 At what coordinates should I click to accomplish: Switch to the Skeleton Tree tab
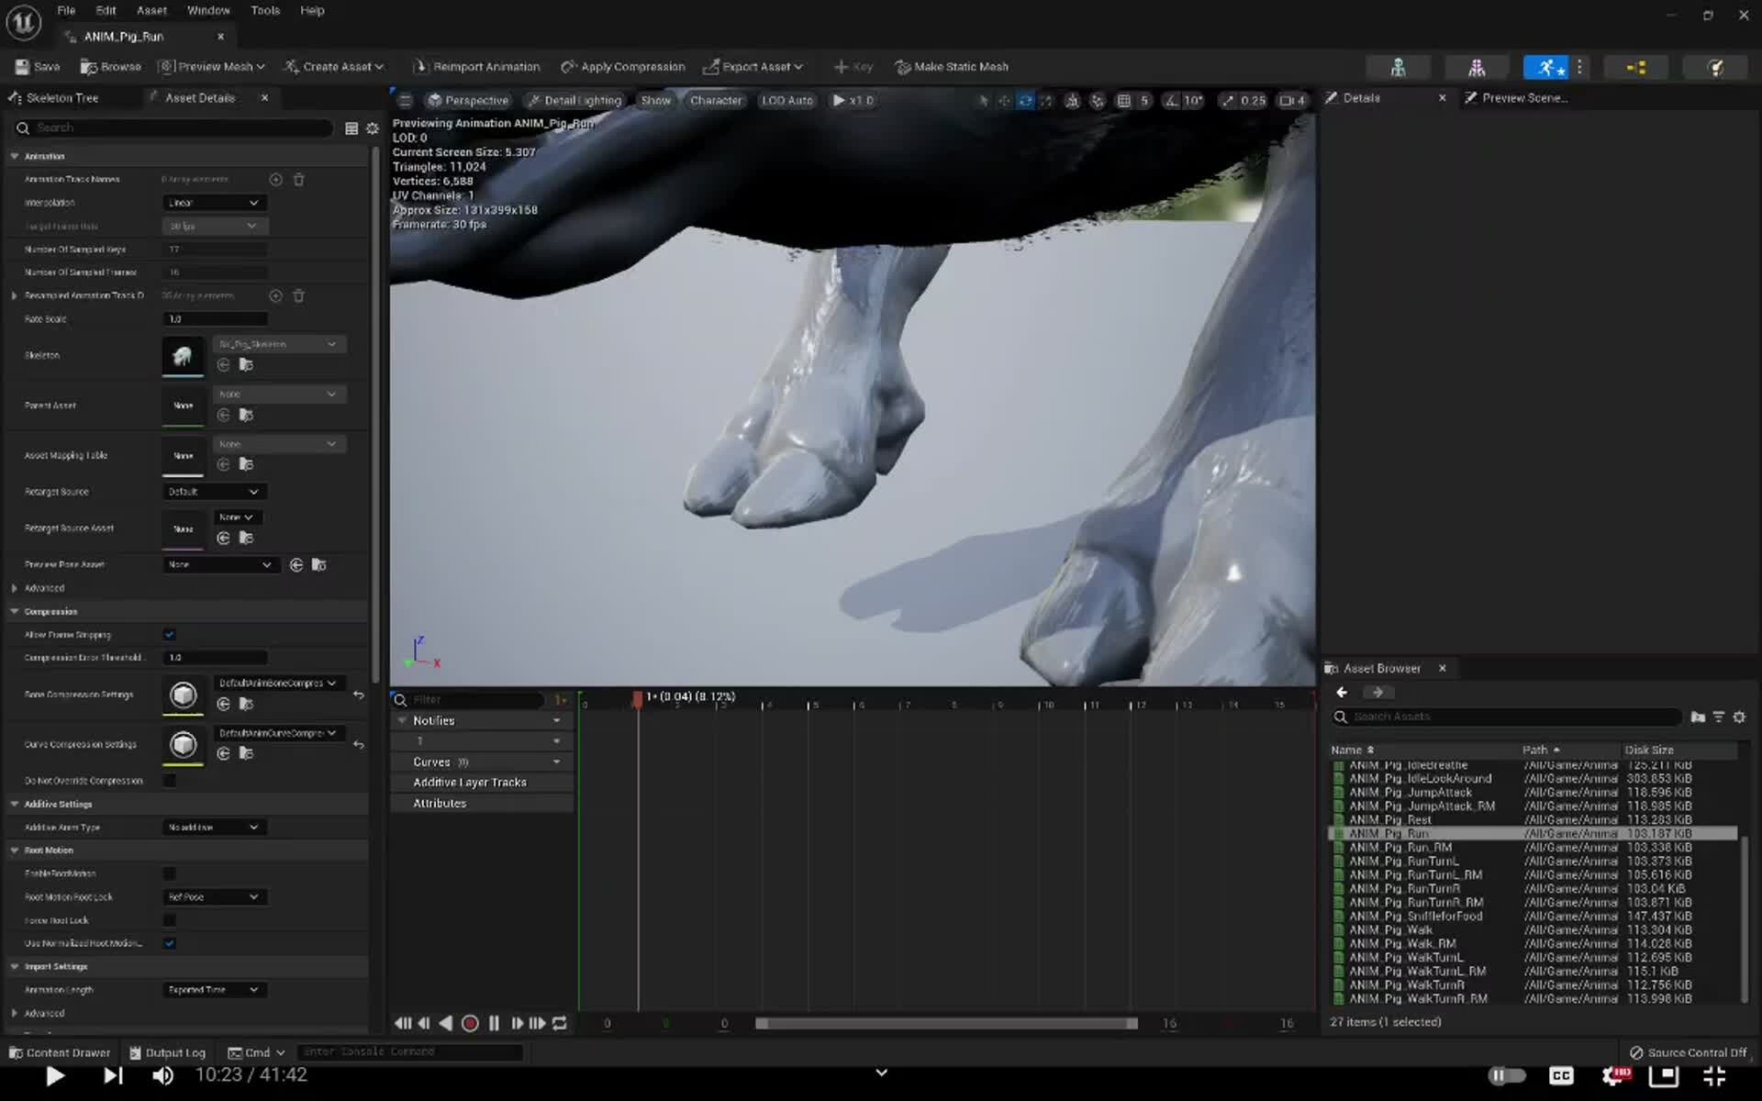coord(55,97)
